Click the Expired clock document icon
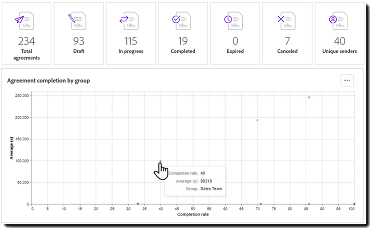This screenshot has width=370, height=228. pos(235,20)
